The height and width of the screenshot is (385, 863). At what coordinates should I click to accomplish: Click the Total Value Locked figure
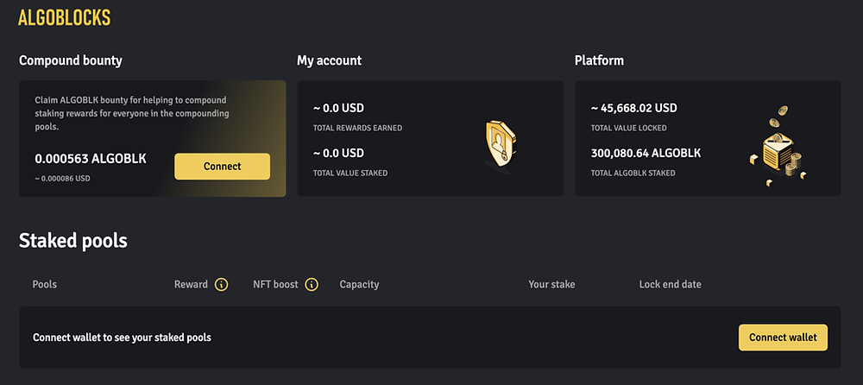pyautogui.click(x=634, y=108)
